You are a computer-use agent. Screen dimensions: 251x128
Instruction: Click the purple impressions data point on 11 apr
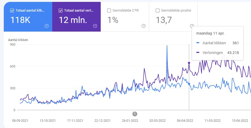[x=189, y=63]
